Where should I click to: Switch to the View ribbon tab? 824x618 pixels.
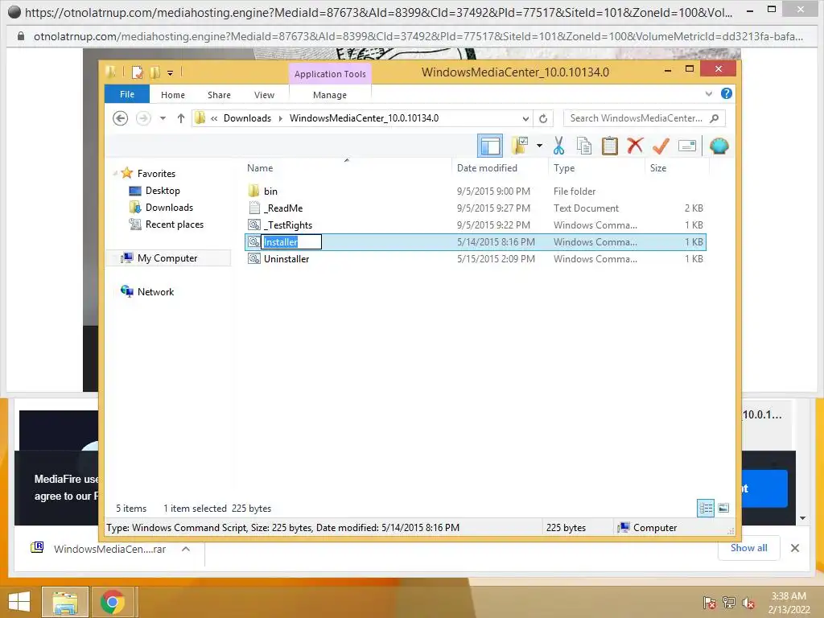tap(264, 95)
